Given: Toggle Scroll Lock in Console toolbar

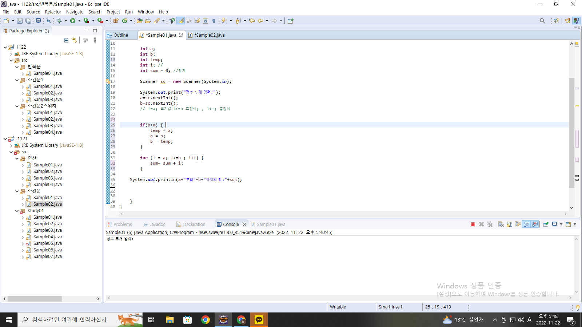Looking at the screenshot, I should click(509, 225).
